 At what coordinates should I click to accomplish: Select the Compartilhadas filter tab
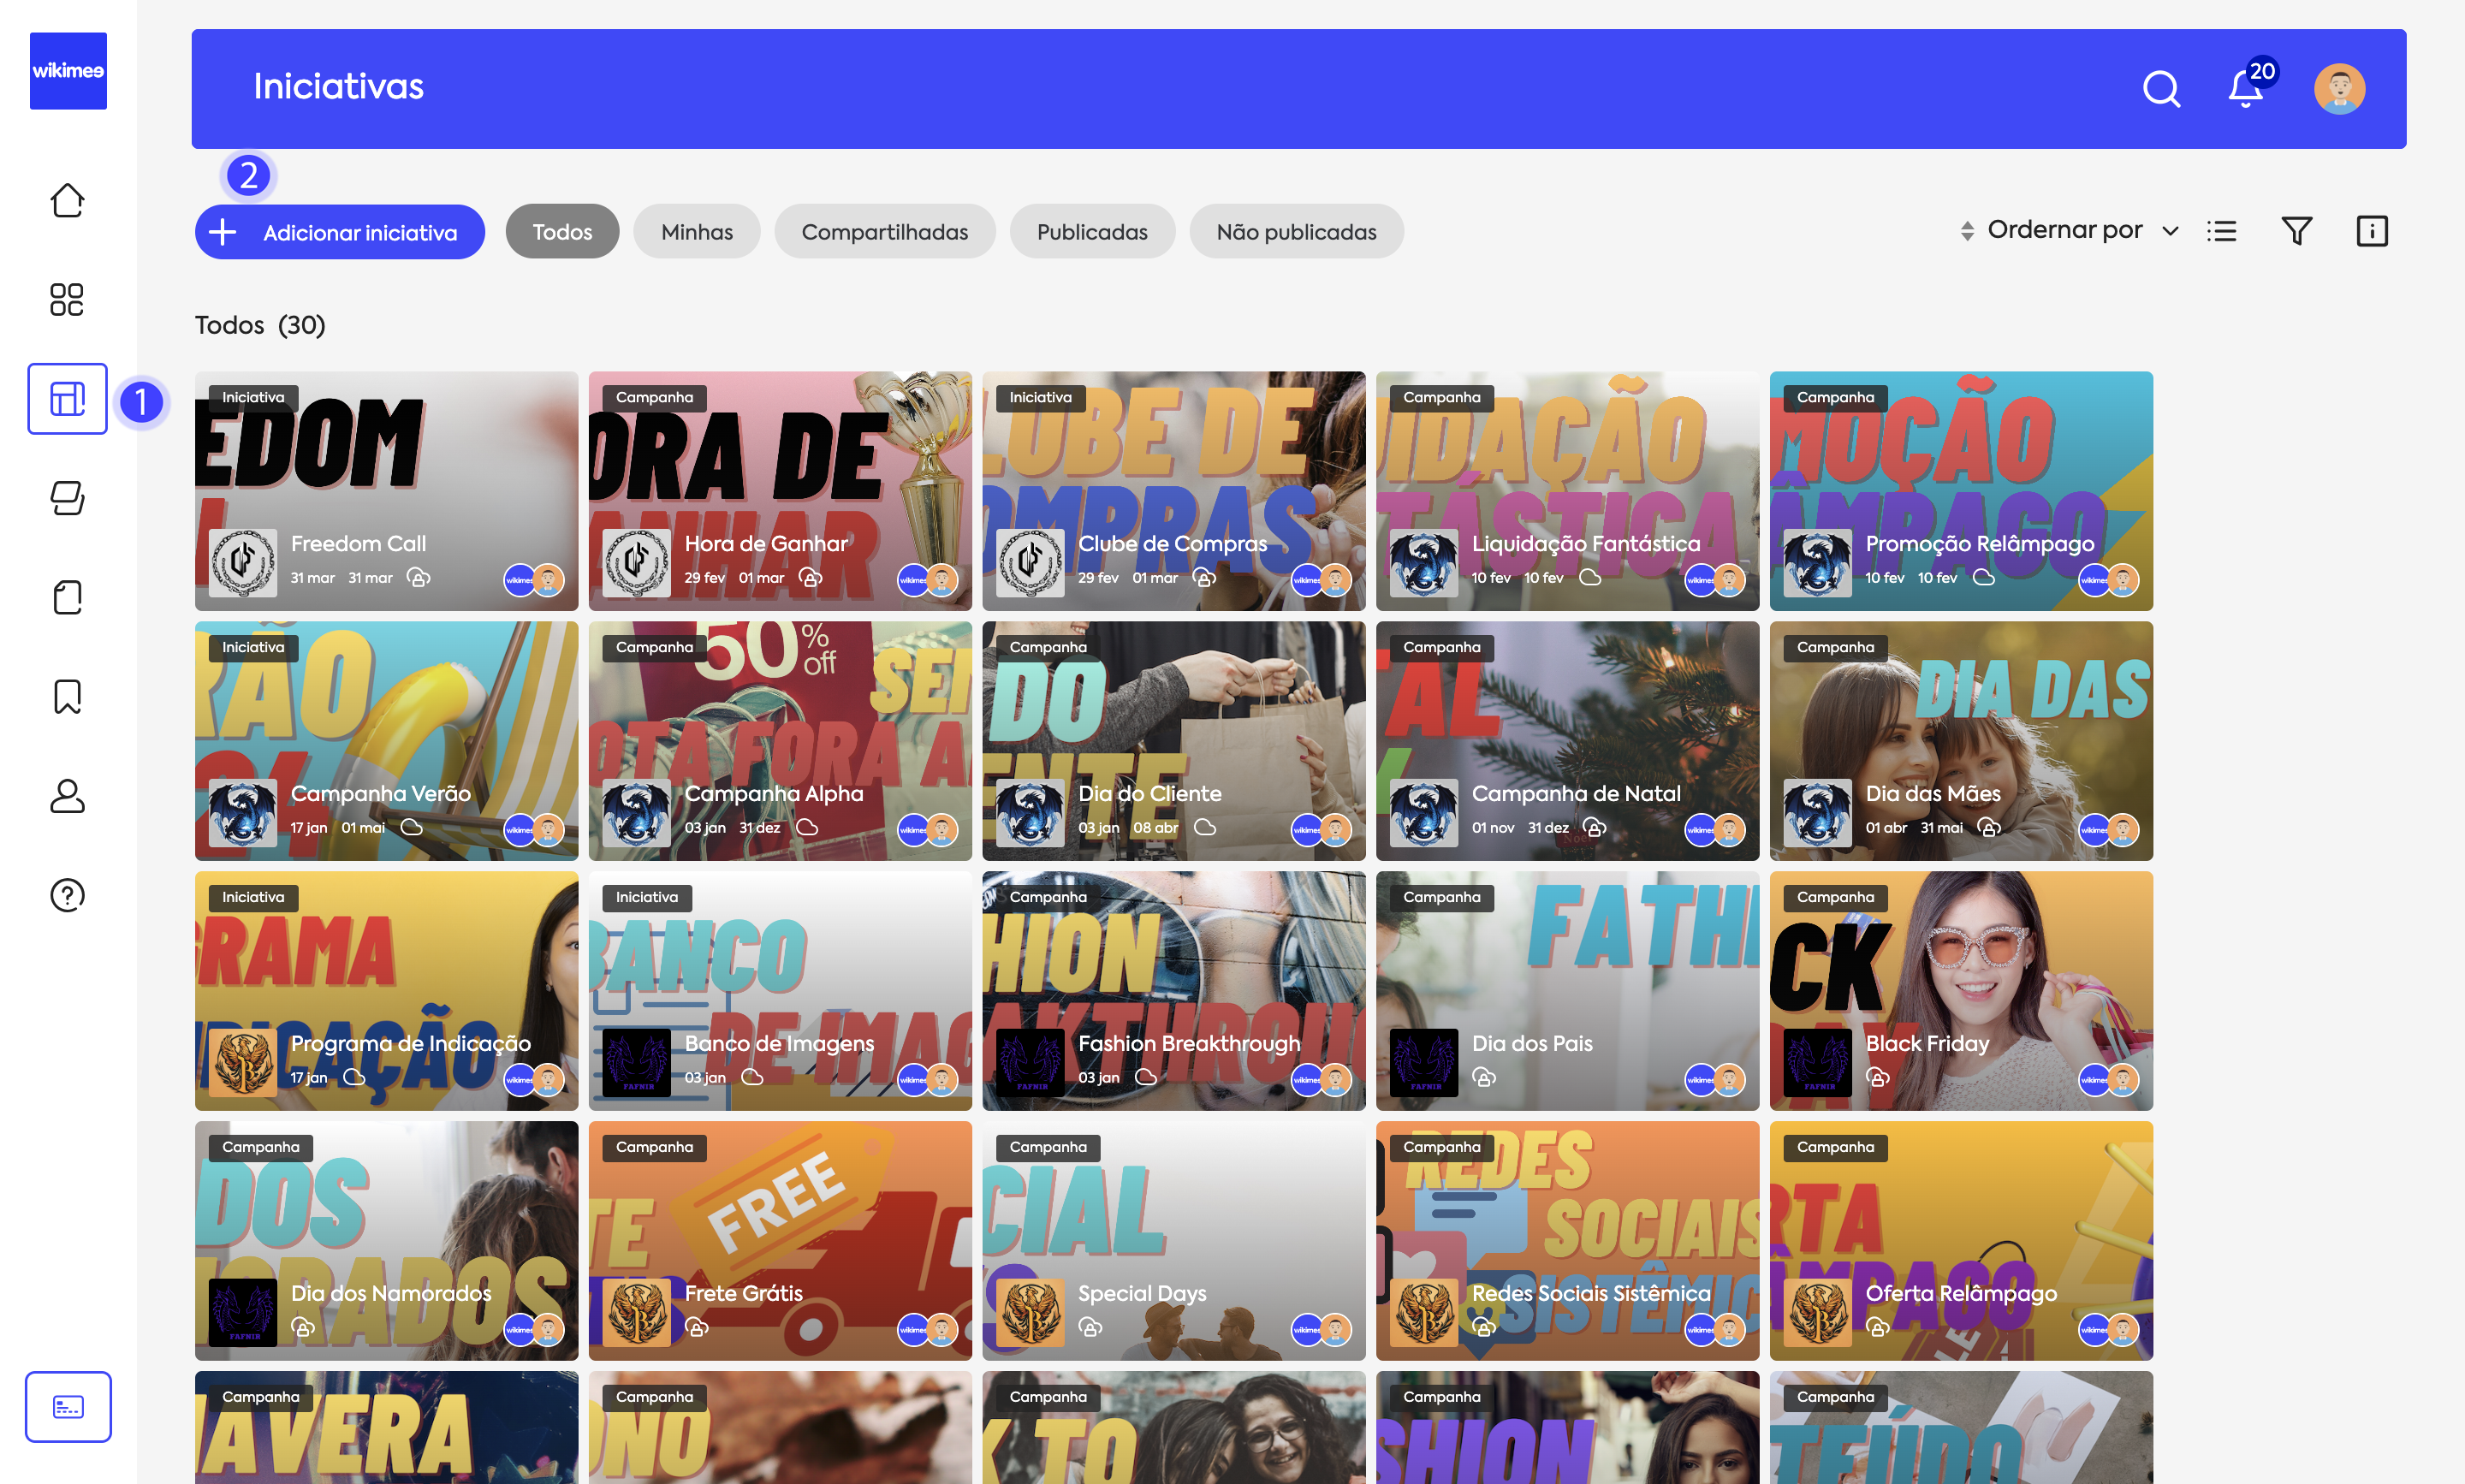click(x=884, y=232)
